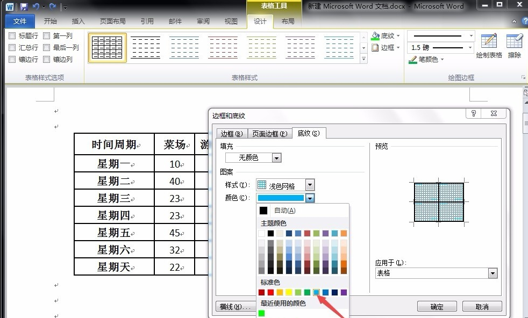Click the 边框 borders icon
This screenshot has height=318, width=528.
tap(375, 47)
